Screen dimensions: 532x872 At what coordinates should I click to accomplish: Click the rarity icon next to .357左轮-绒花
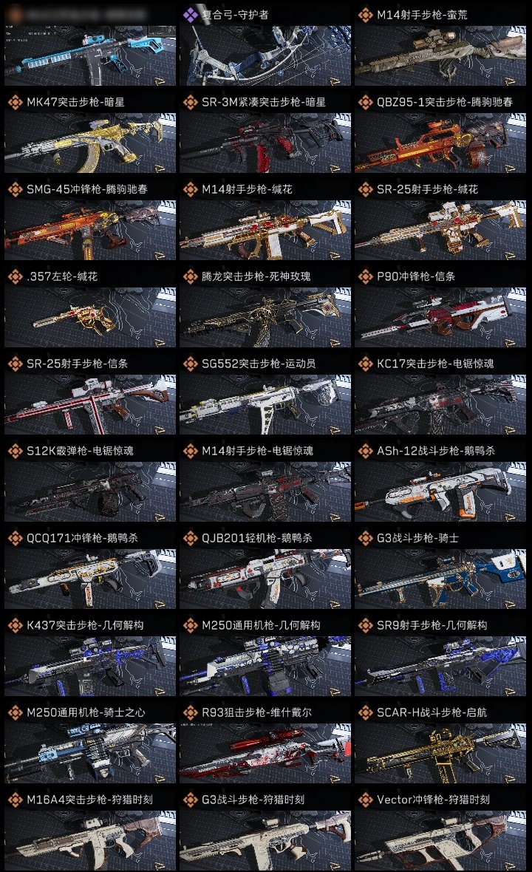(x=15, y=276)
